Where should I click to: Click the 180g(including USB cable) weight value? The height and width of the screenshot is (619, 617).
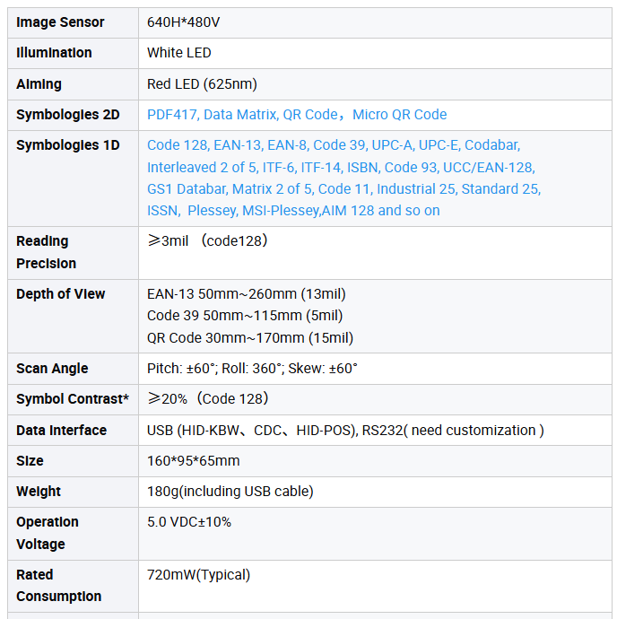coord(230,492)
